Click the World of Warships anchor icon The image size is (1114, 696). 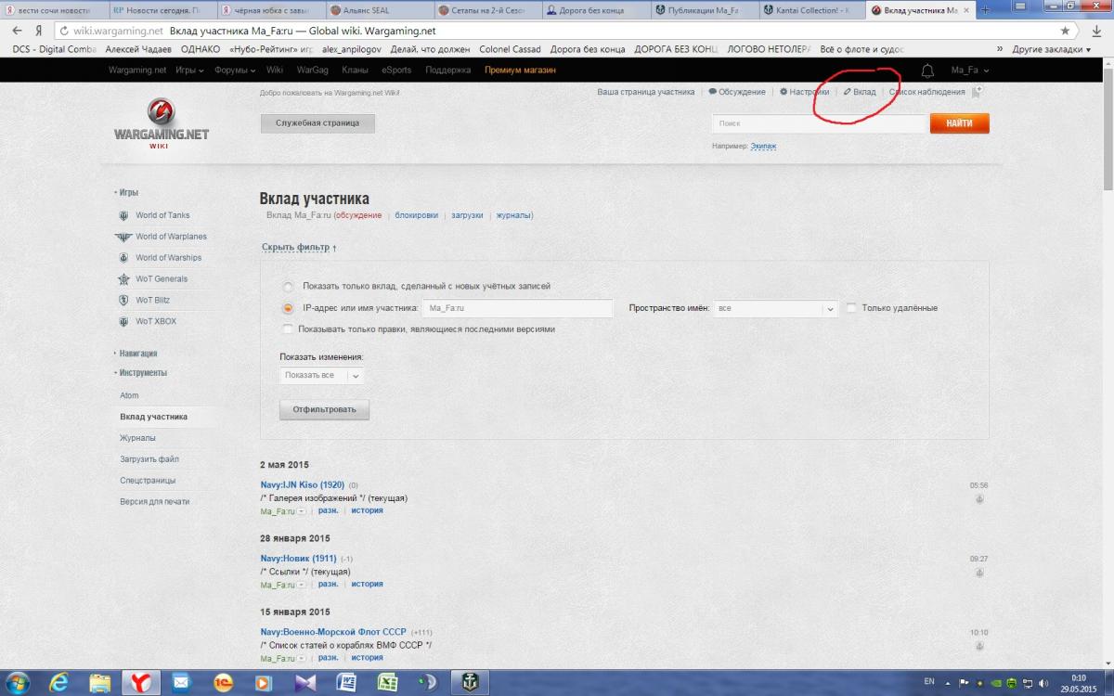(x=124, y=258)
